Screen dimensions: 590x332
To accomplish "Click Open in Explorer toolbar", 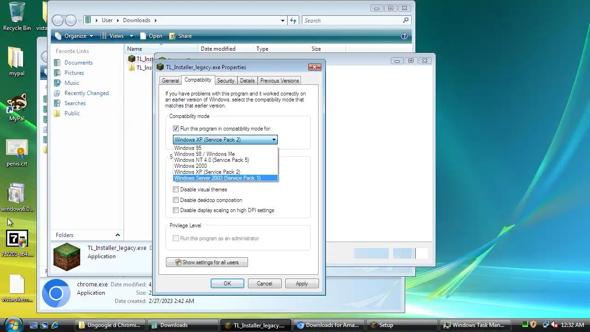I will pos(151,36).
